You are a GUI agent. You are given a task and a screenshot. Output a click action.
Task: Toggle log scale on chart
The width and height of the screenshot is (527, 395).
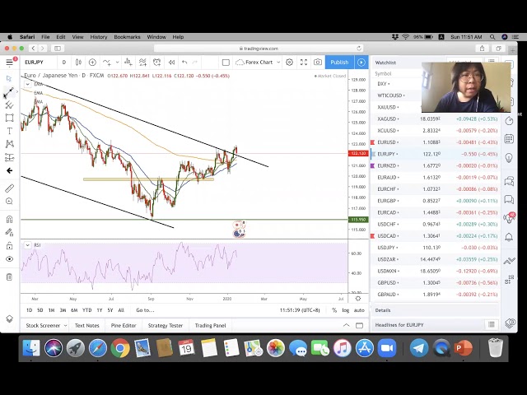(345, 310)
